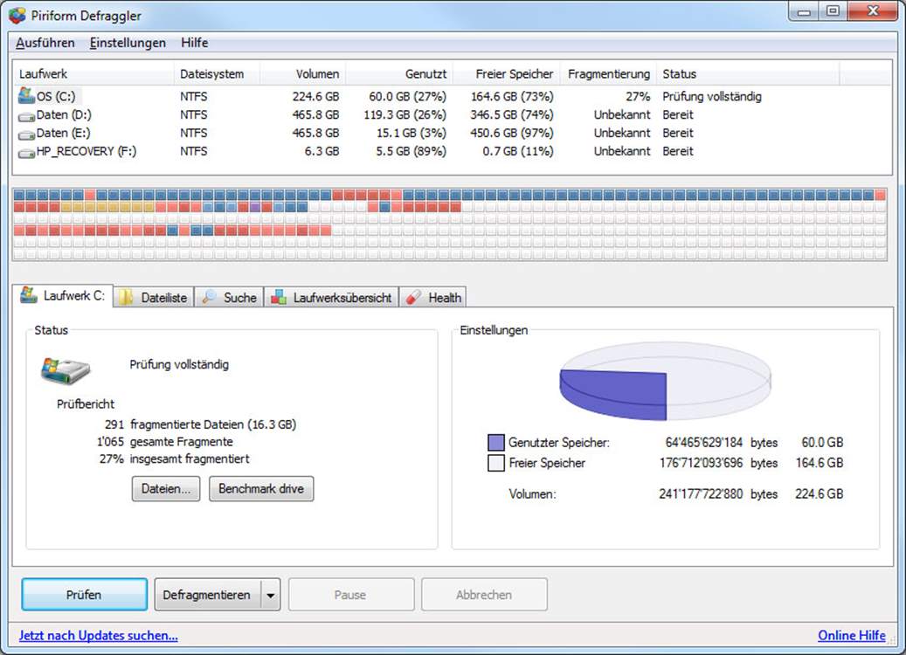Image resolution: width=906 pixels, height=655 pixels.
Task: Click the Defraggler app icon in title bar
Action: click(x=17, y=15)
